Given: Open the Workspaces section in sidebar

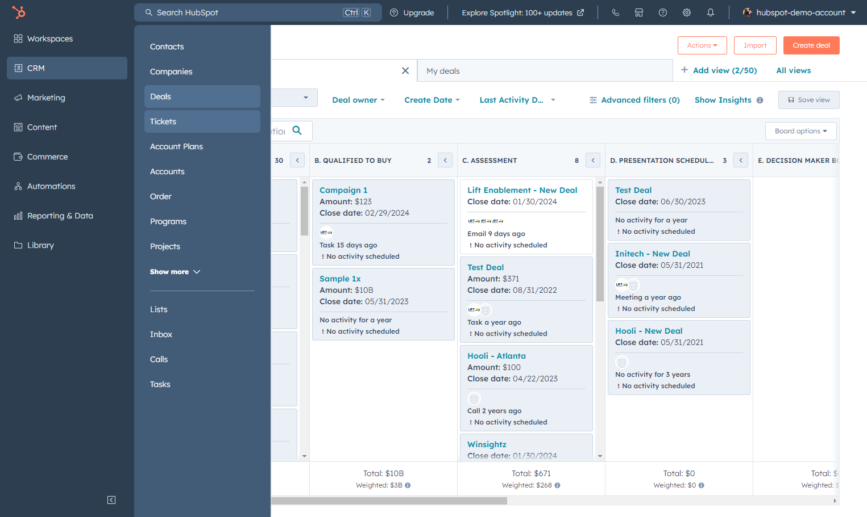Looking at the screenshot, I should click(x=67, y=39).
